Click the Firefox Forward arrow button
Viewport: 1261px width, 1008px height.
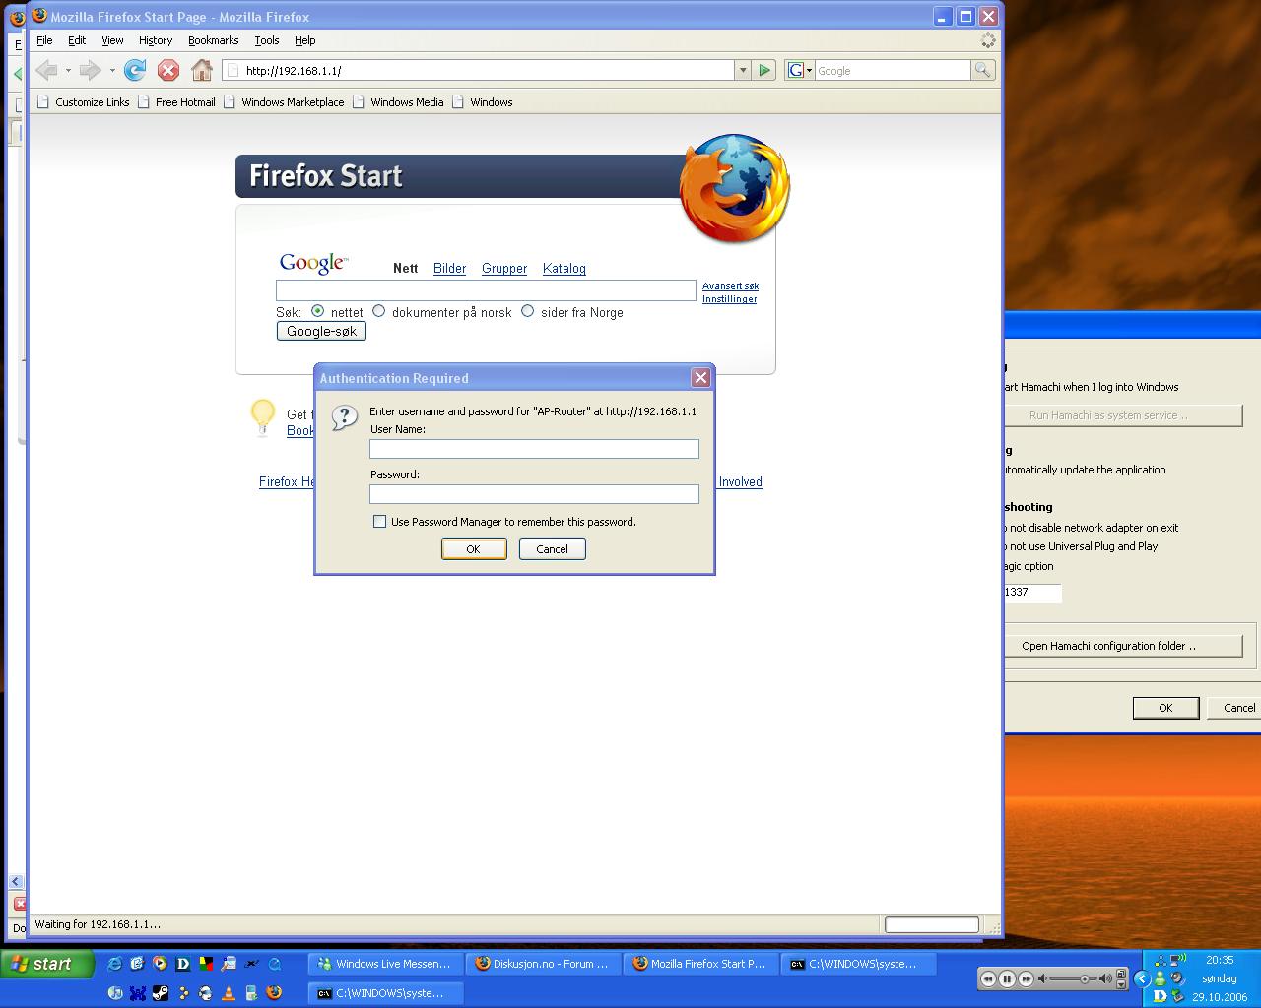(90, 70)
